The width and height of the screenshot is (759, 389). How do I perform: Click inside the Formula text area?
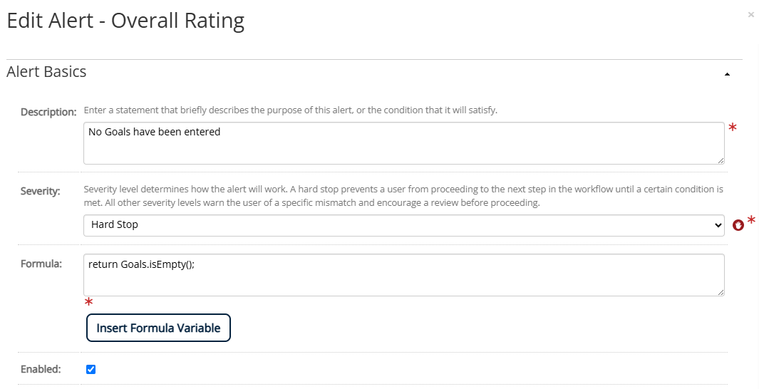[403, 275]
